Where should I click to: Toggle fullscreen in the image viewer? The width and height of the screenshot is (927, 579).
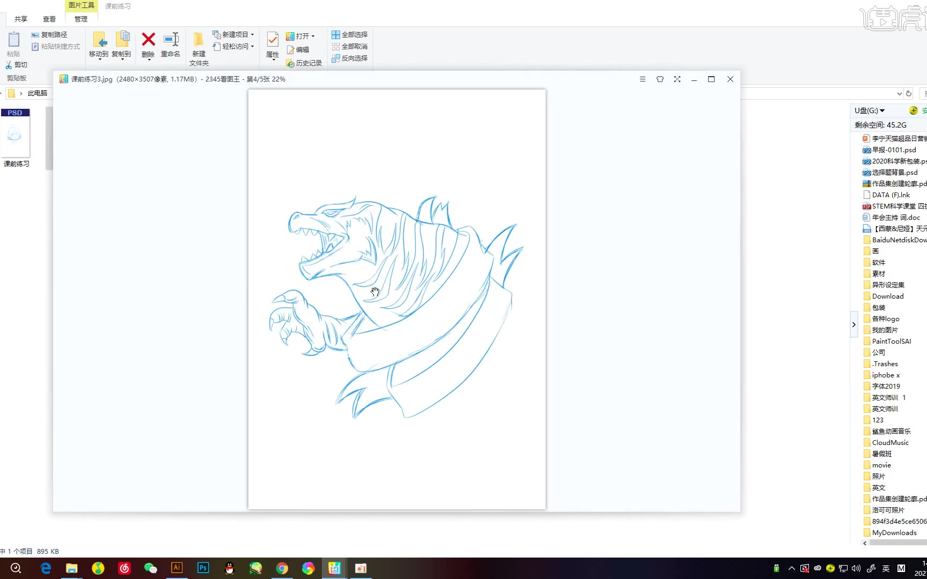click(677, 79)
